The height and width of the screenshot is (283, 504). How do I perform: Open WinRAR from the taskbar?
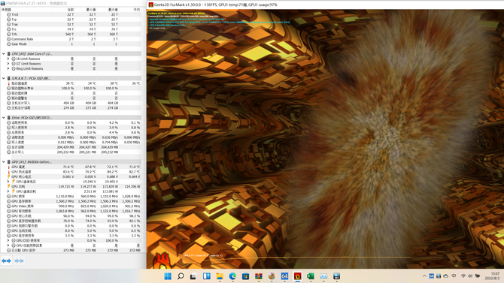pyautogui.click(x=259, y=276)
